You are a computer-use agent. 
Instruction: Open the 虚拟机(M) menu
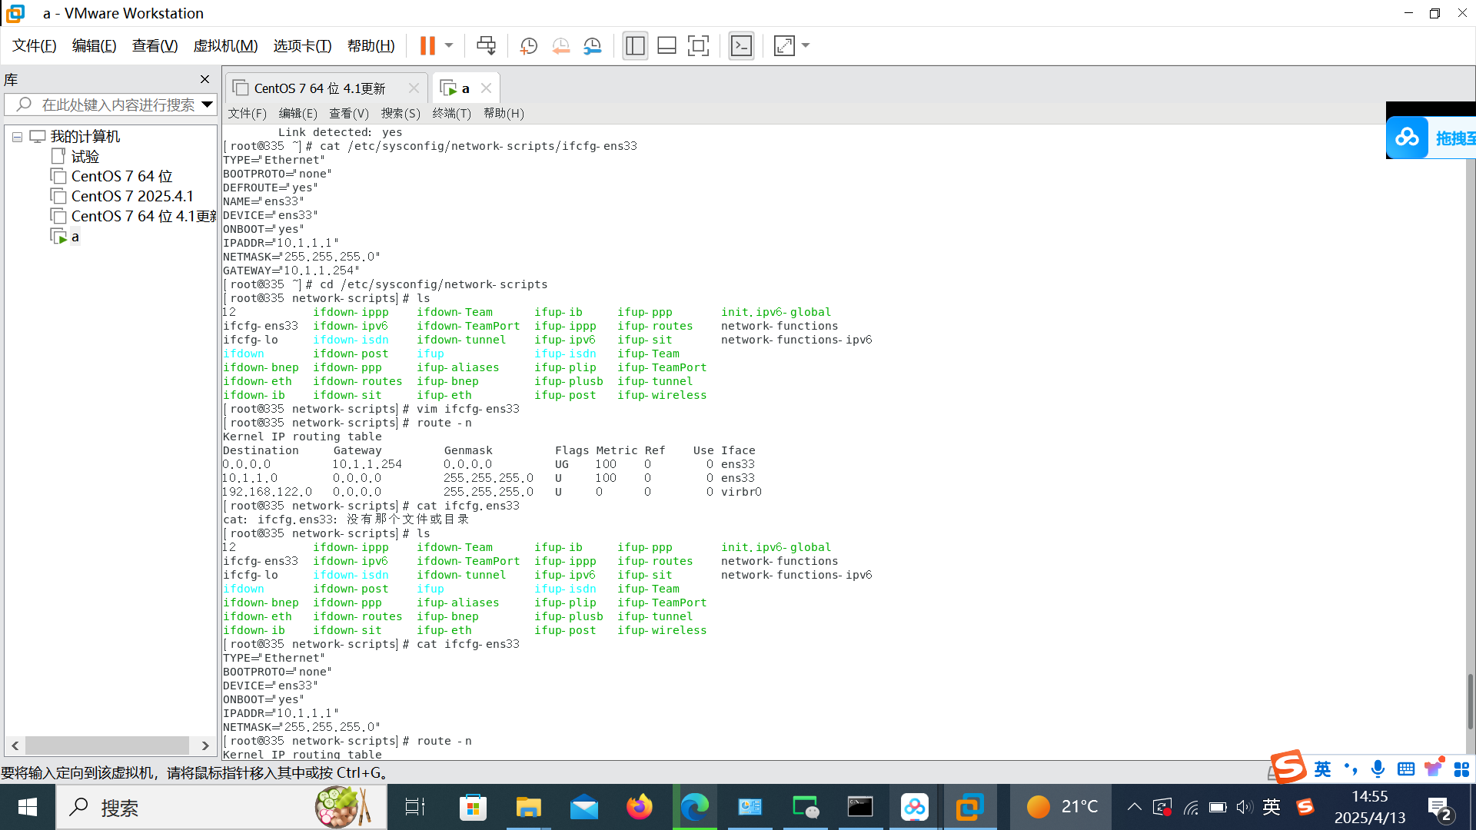225,46
